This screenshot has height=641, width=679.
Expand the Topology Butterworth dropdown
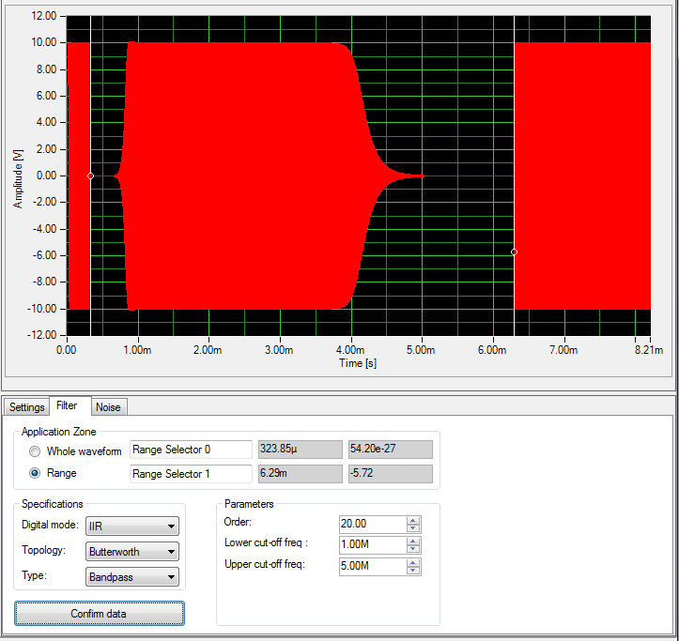click(x=131, y=552)
